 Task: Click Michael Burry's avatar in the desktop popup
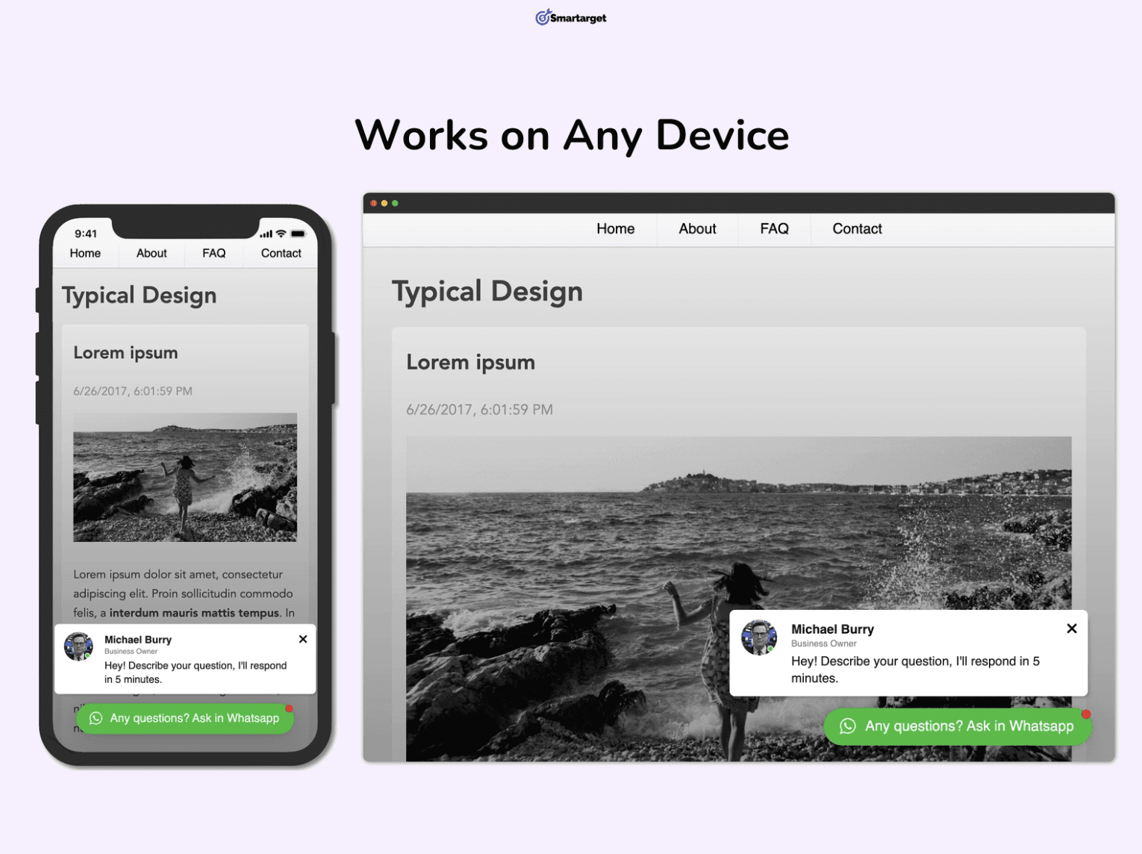pyautogui.click(x=759, y=638)
